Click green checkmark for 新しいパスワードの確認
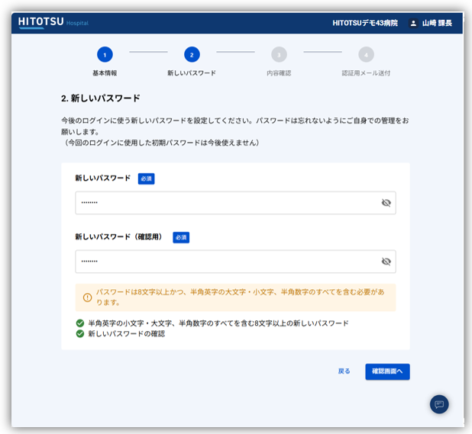The height and width of the screenshot is (434, 472). [x=80, y=334]
